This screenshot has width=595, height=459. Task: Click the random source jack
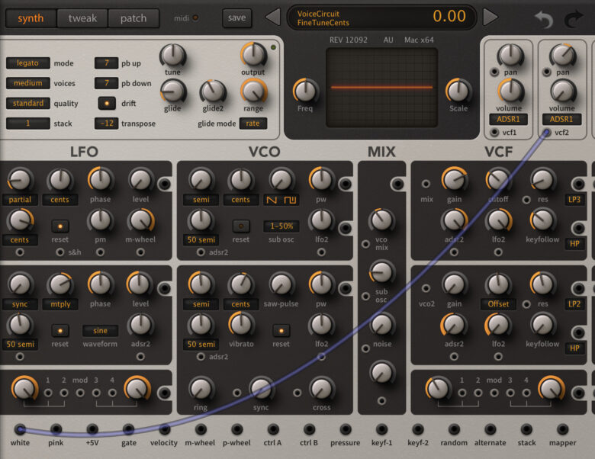[454, 429]
